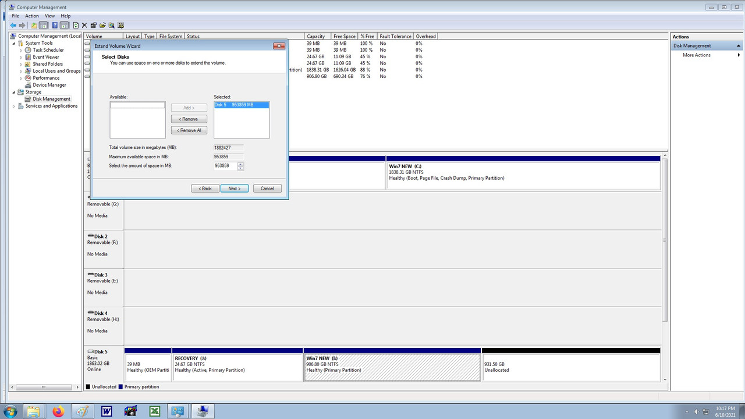Image resolution: width=745 pixels, height=419 pixels.
Task: Expand the Event Viewer node
Action: 22,57
